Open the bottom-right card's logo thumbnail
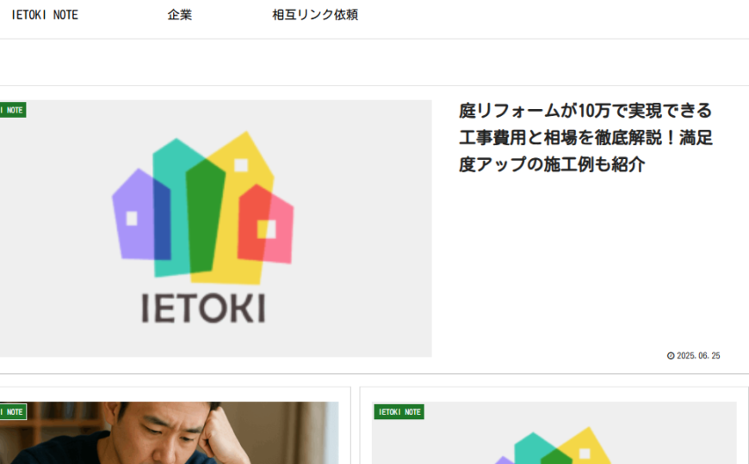The width and height of the screenshot is (749, 464). pyautogui.click(x=554, y=432)
